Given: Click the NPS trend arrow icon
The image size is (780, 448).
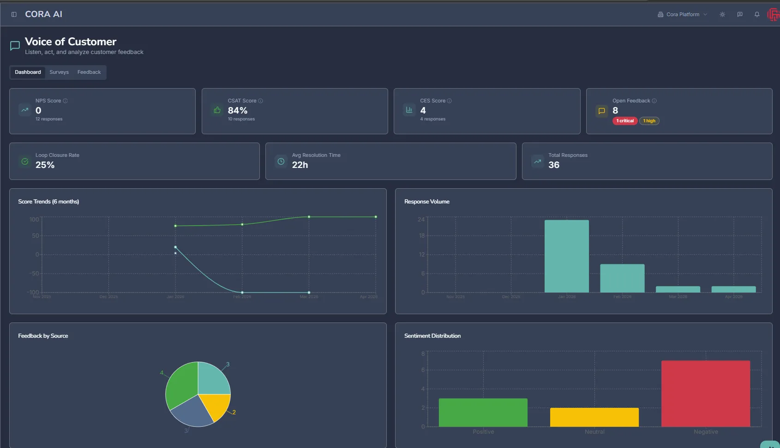Looking at the screenshot, I should pyautogui.click(x=25, y=110).
